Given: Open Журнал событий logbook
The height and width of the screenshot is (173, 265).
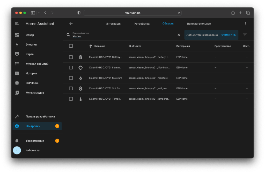Looking at the screenshot, I should click(x=37, y=64).
